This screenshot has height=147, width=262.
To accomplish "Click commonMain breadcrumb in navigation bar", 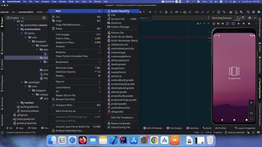I will pyautogui.click(x=26, y=12).
